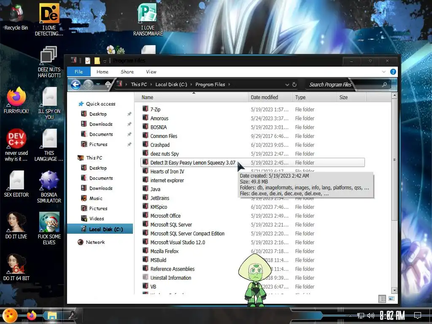Open File Explorer taskbar button

pyautogui.click(x=51, y=316)
